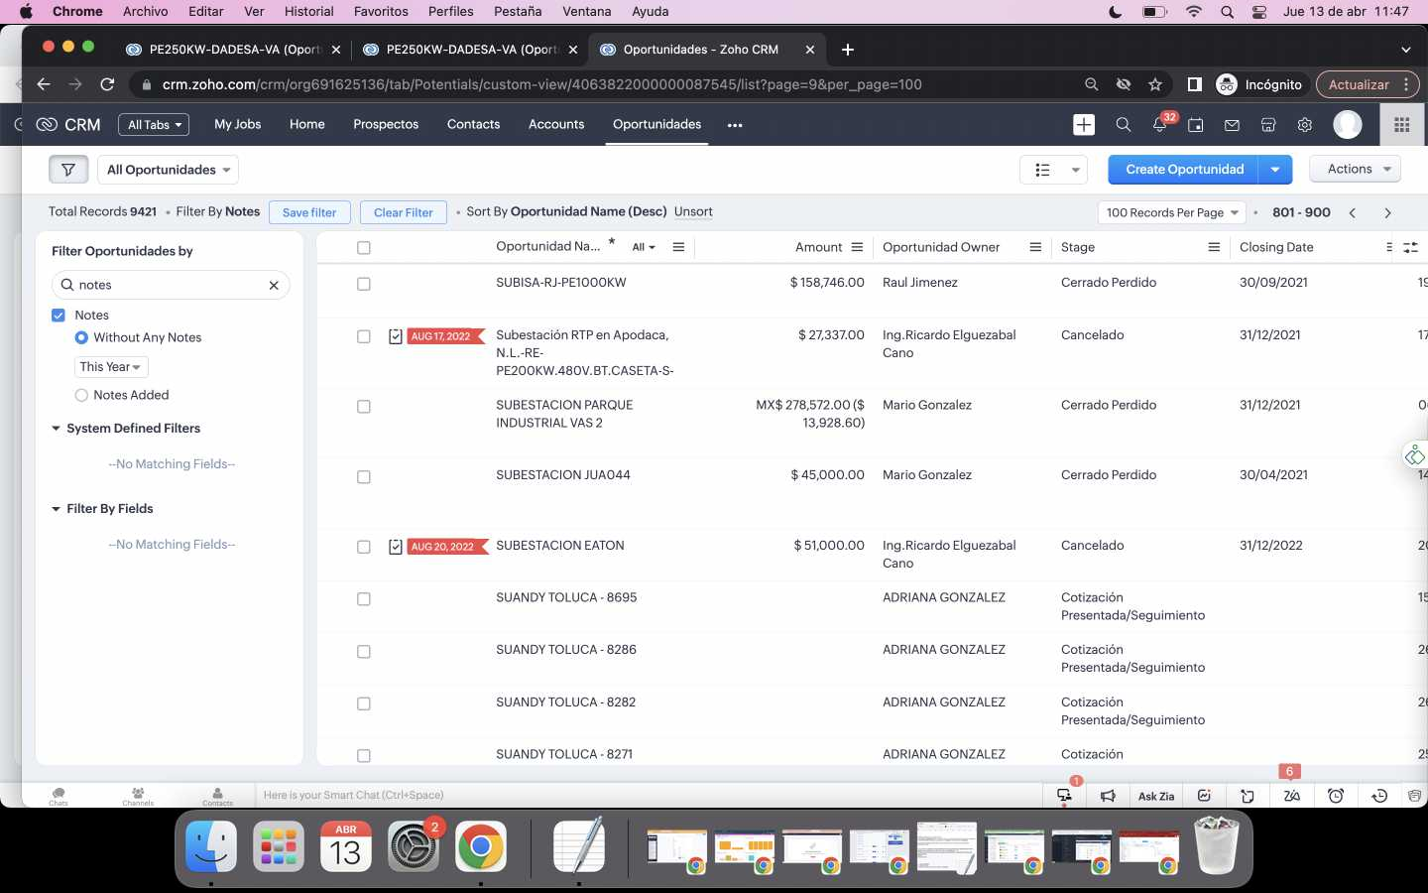
Task: Open the notifications bell icon
Action: 1159,125
